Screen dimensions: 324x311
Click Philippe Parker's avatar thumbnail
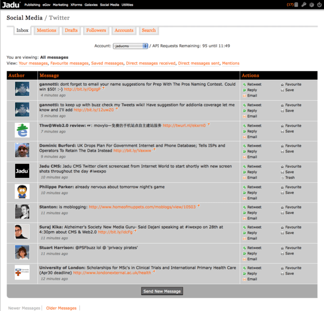pyautogui.click(x=22, y=191)
